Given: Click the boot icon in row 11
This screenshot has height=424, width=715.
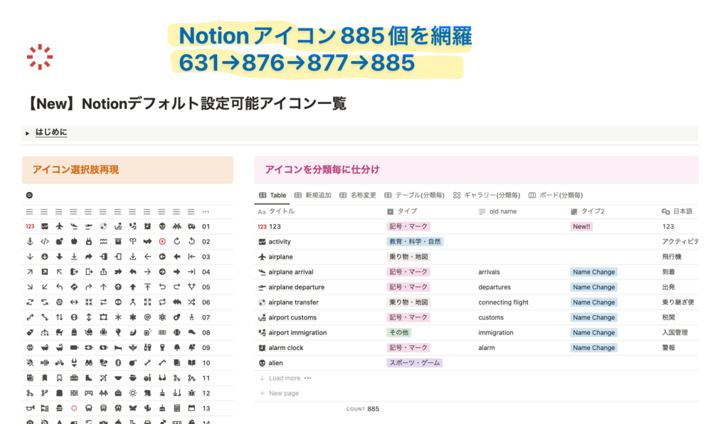Looking at the screenshot, I should coord(89,378).
